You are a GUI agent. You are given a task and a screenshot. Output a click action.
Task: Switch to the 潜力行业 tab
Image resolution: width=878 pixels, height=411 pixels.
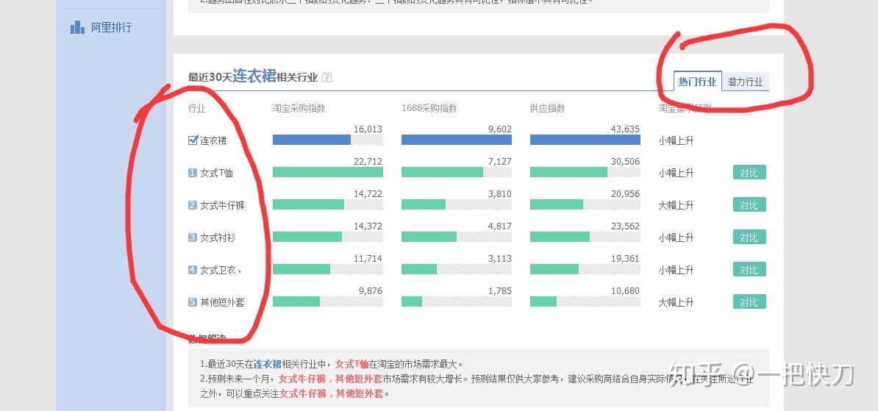pyautogui.click(x=746, y=82)
